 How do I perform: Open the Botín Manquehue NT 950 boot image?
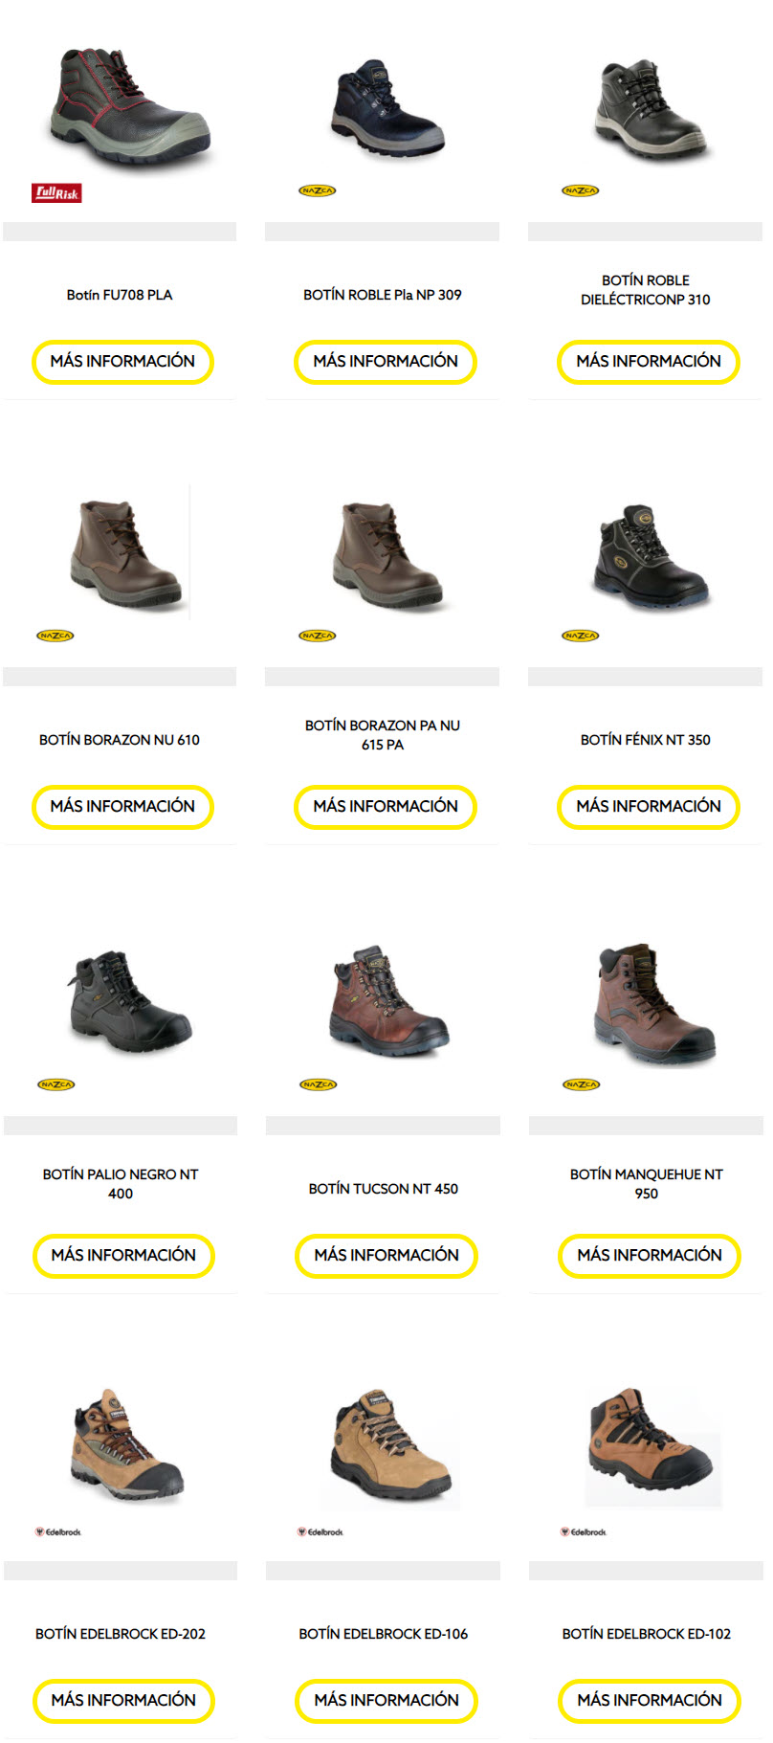point(654,1005)
